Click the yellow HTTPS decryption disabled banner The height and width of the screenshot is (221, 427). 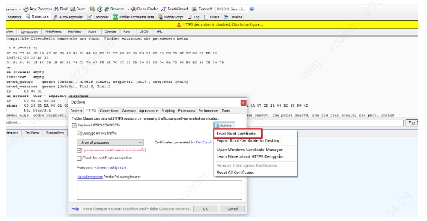point(212,24)
